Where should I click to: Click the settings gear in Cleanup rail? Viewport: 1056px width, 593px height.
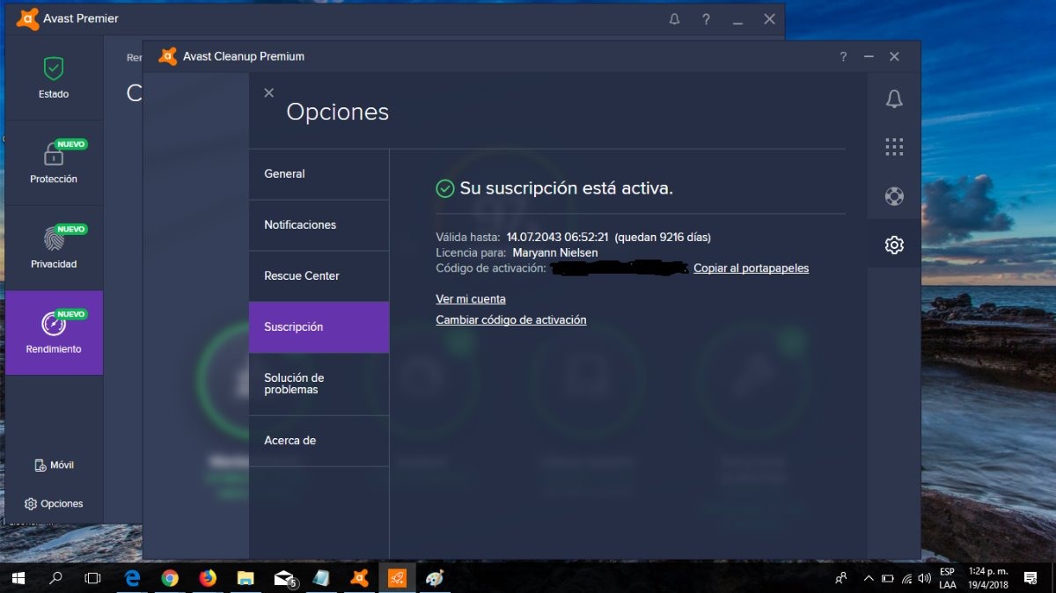(894, 245)
